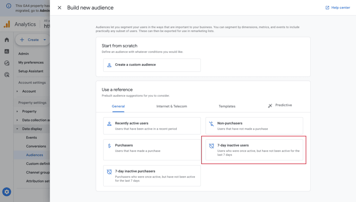Click the 7-day inactive users alarm-off icon
The image size is (356, 202).
pos(211,146)
